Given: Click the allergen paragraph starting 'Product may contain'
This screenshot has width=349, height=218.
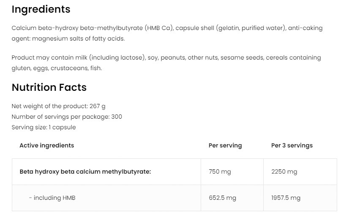Looking at the screenshot, I should (166, 63).
